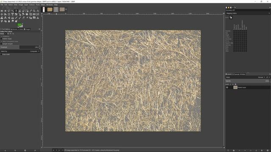Open the Windows menu
The width and height of the screenshot is (271, 152).
point(50,5)
